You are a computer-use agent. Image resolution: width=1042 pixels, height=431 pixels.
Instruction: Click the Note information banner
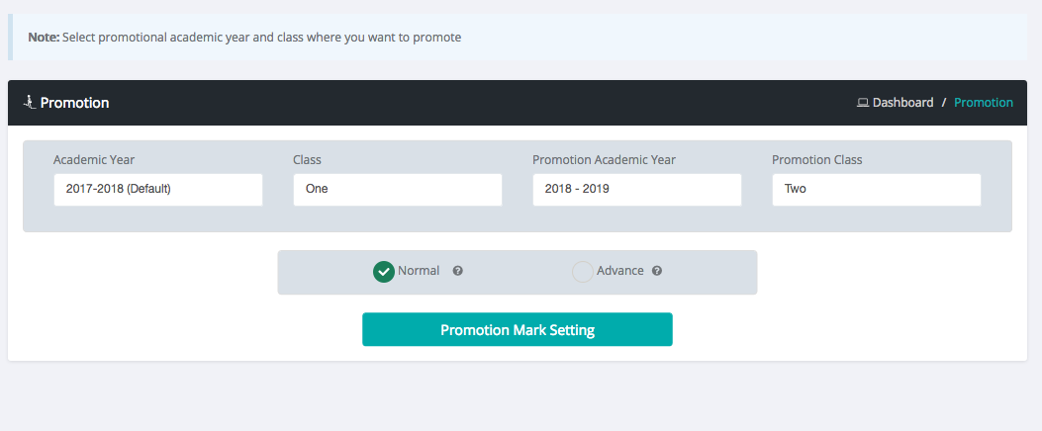[517, 38]
